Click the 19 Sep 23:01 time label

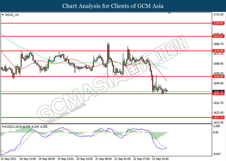pos(66,159)
